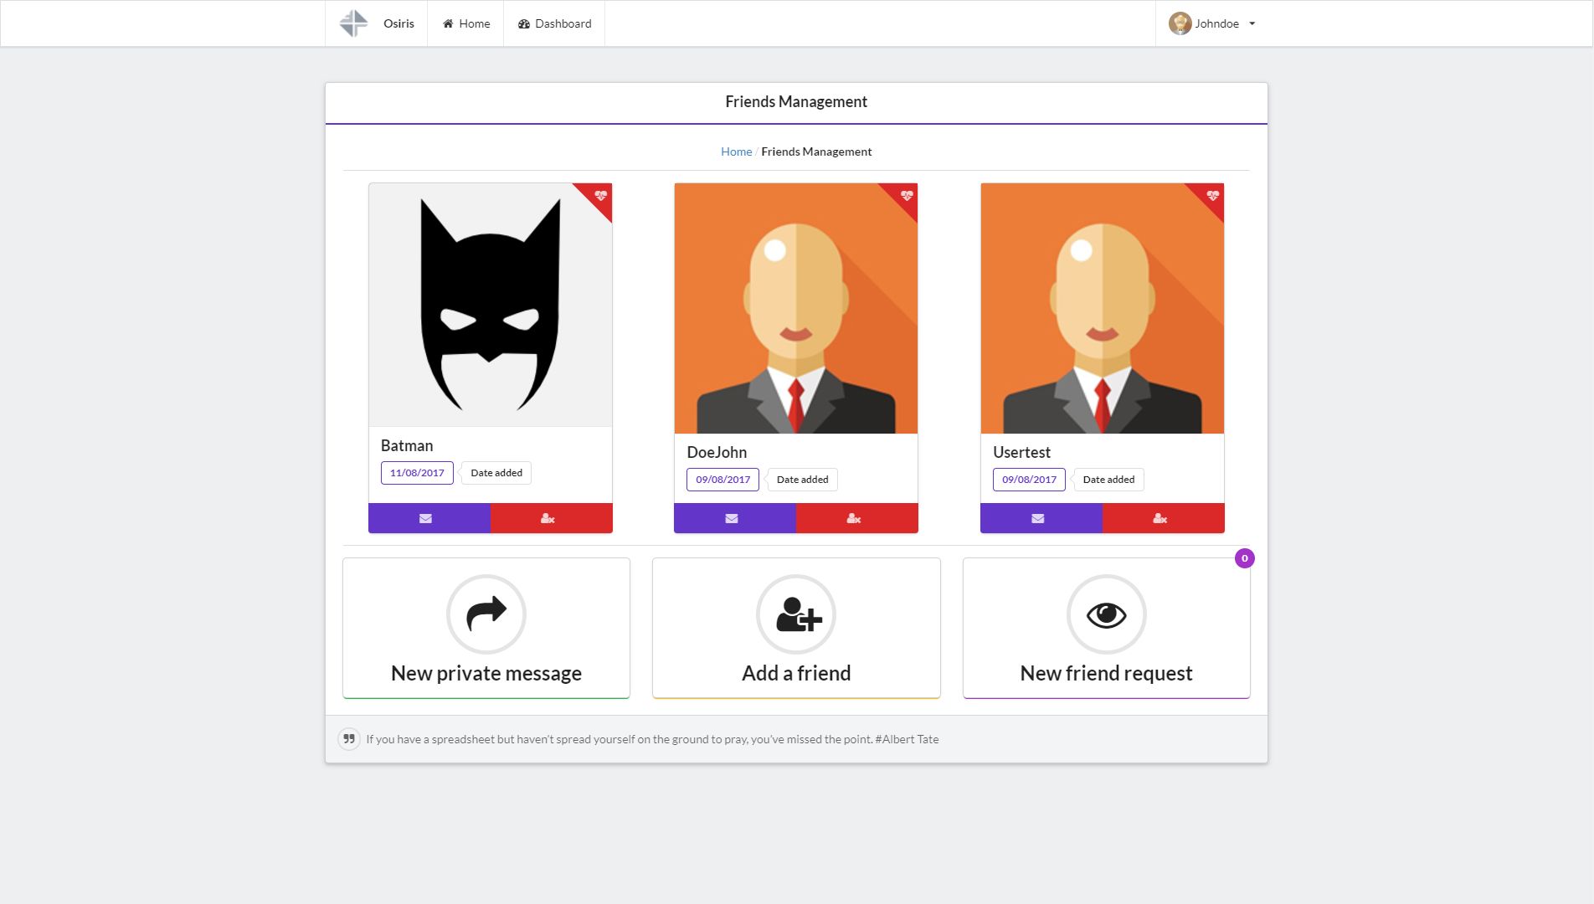Click the Date added label under Usertest

click(x=1108, y=480)
